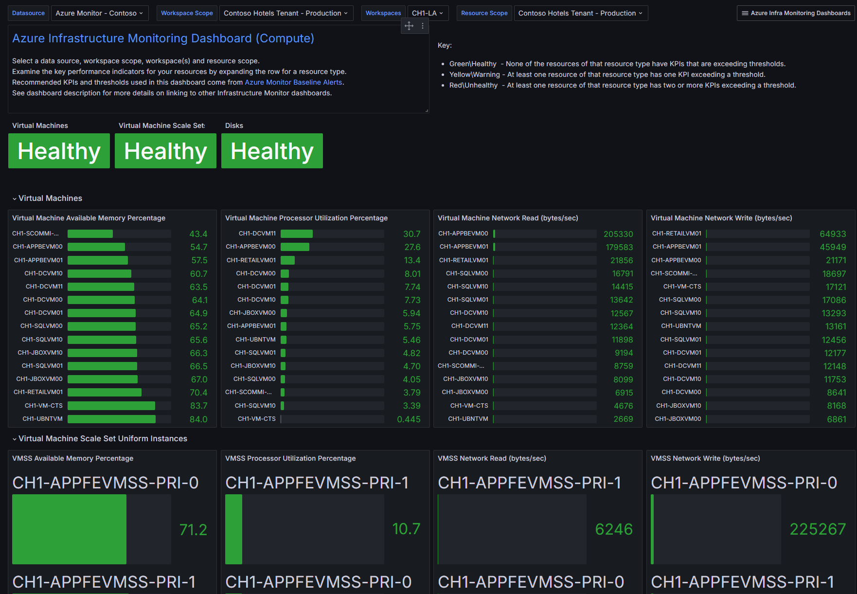
Task: Select processor value 0.445
Action: [x=409, y=419]
